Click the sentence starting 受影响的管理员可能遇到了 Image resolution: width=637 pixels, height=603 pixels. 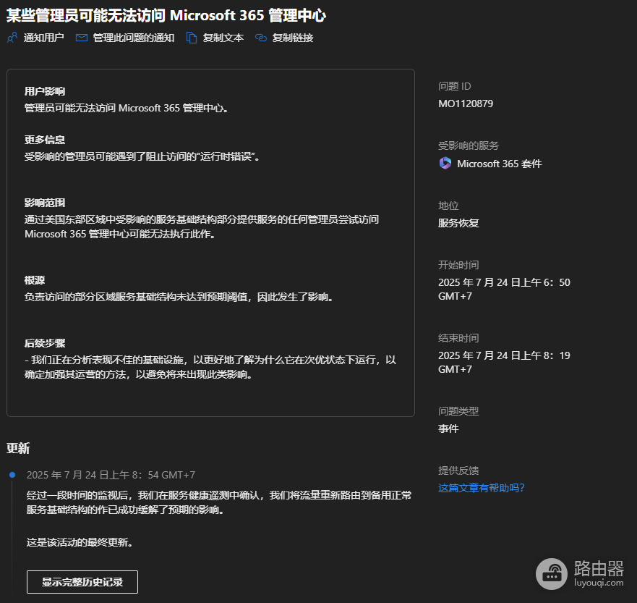(142, 156)
